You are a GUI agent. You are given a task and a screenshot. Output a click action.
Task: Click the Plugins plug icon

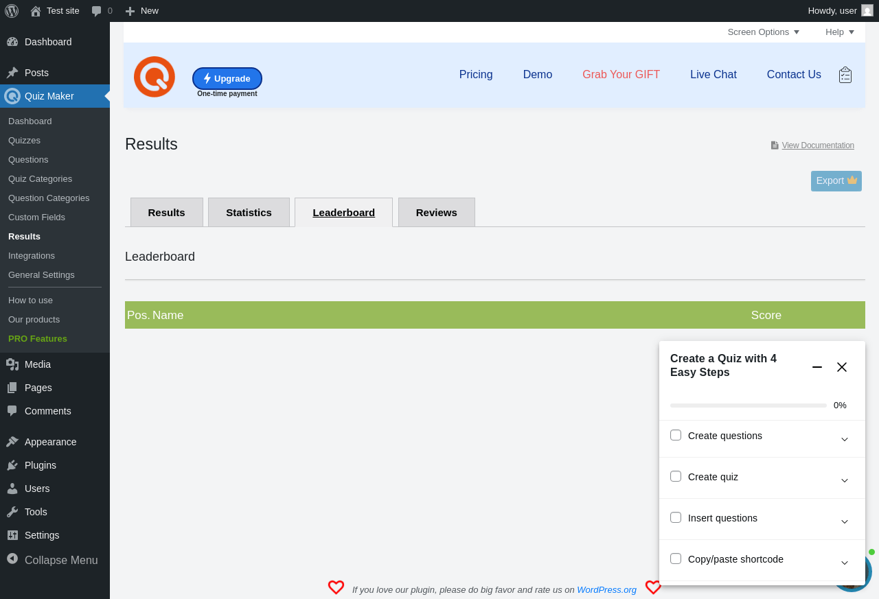pyautogui.click(x=12, y=465)
